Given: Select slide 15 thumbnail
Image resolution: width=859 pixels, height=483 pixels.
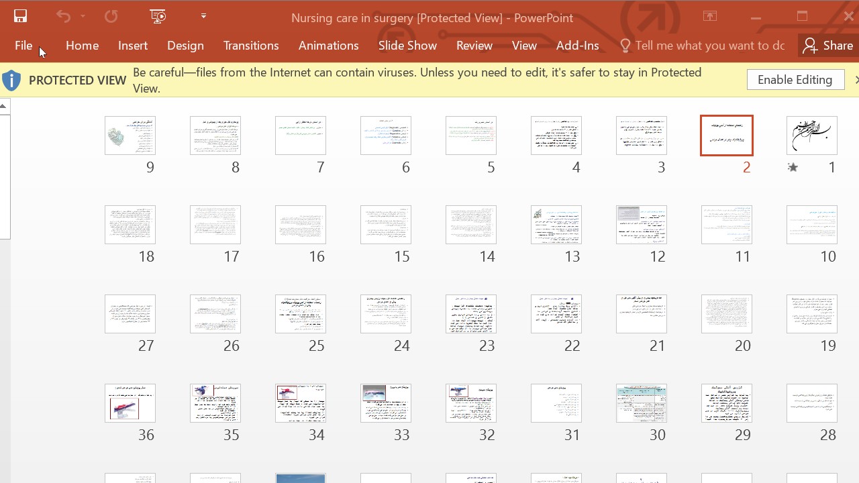Looking at the screenshot, I should pyautogui.click(x=386, y=225).
